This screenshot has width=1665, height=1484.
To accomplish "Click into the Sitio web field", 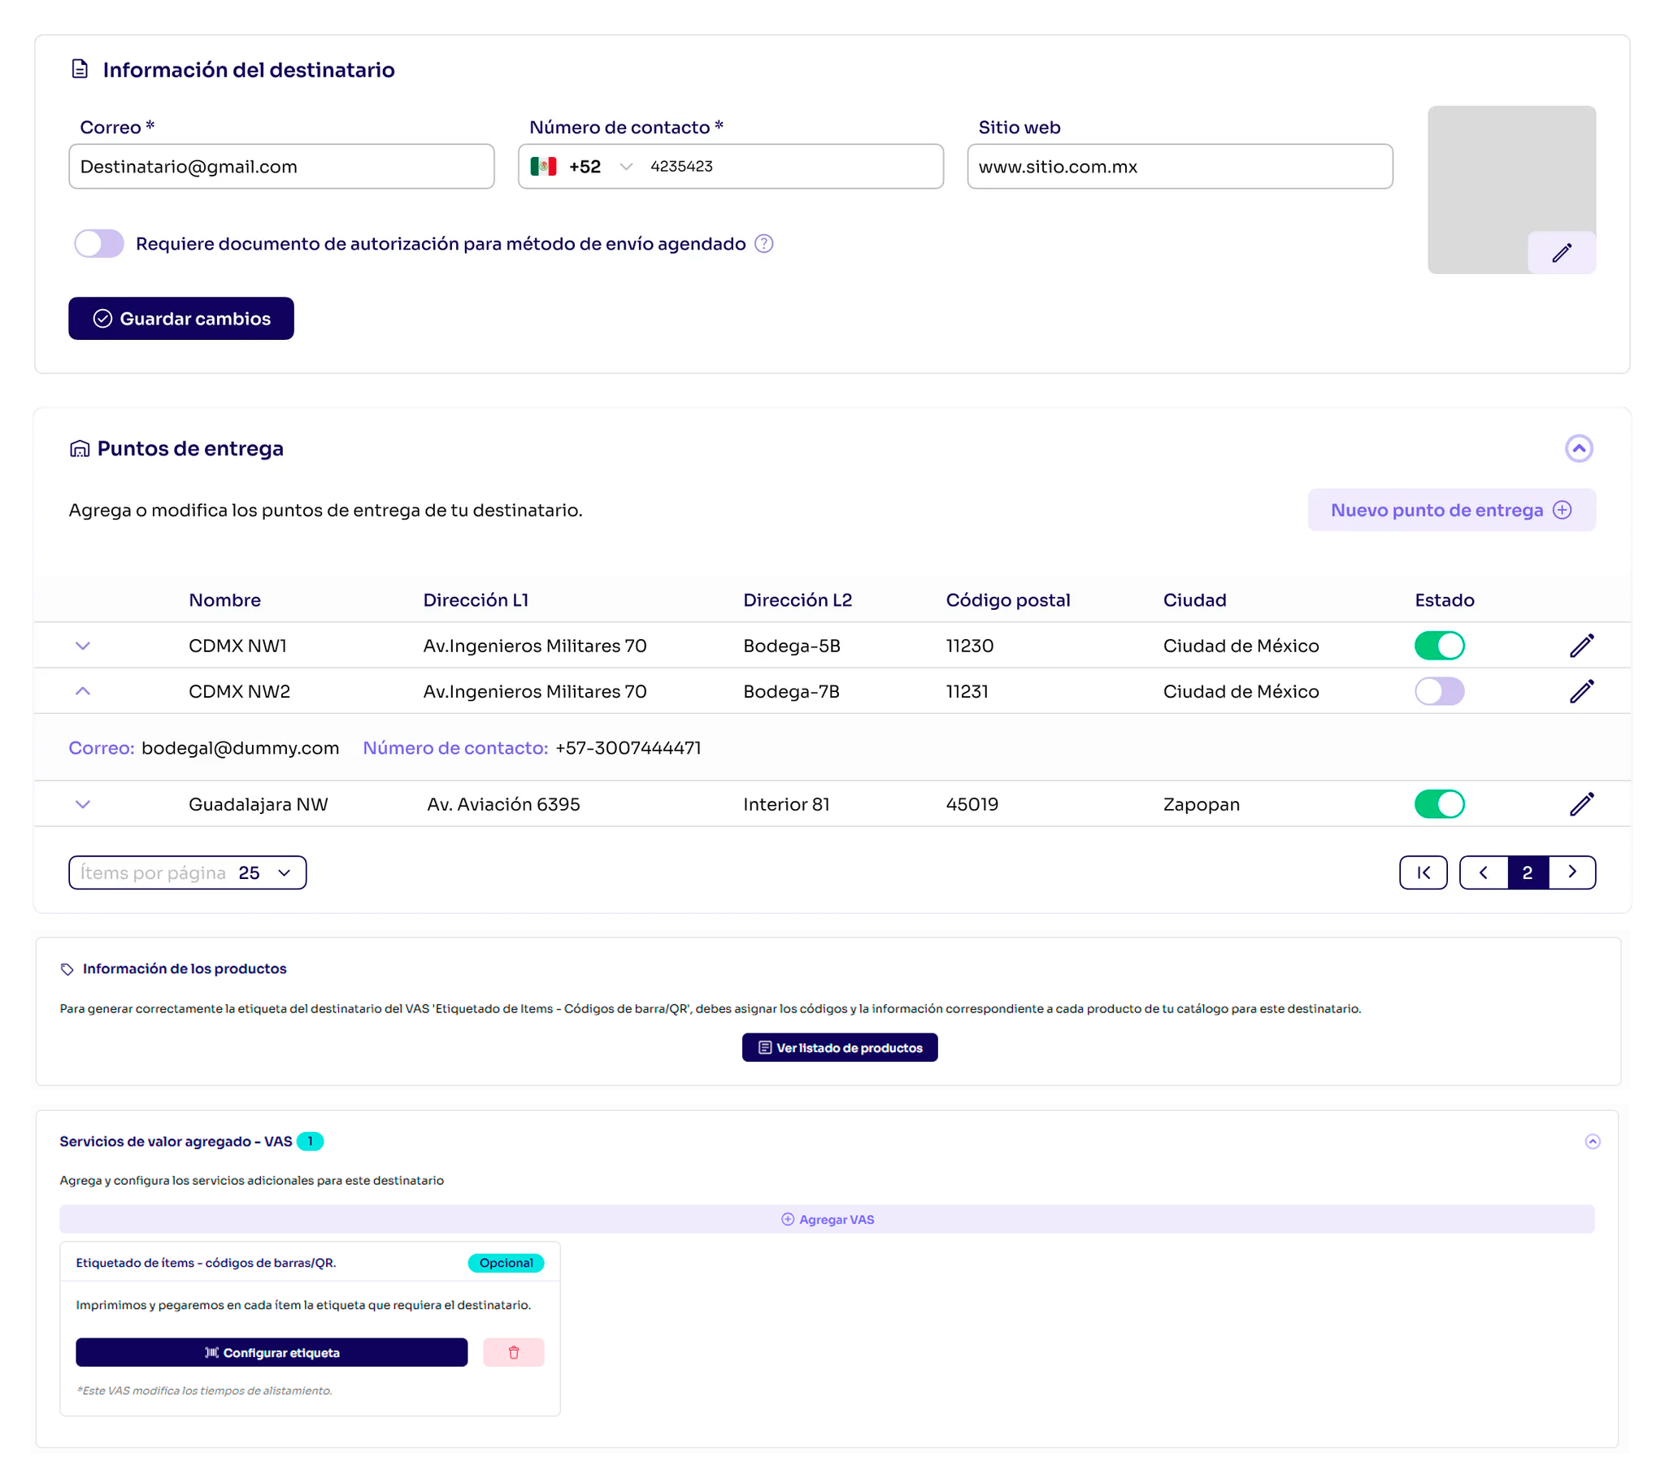I will pyautogui.click(x=1179, y=167).
